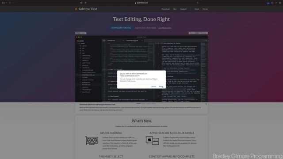Click the Apple Silicon and ARM64 icon
This screenshot has height=159, width=283.
tap(152, 140)
